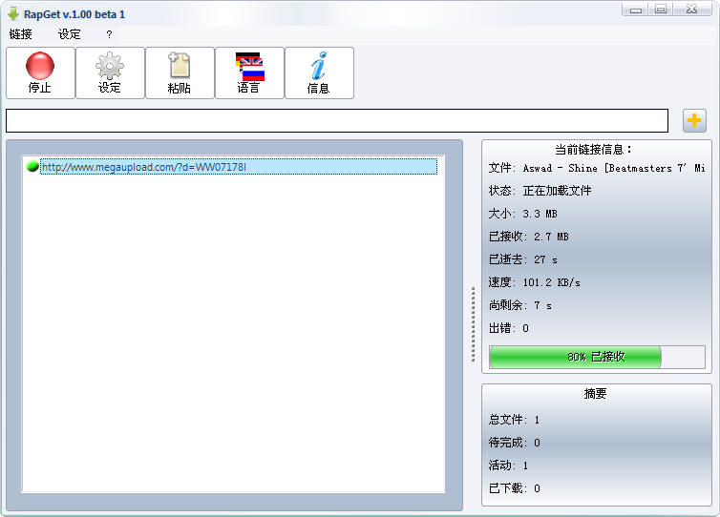The height and width of the screenshot is (517, 720).
Task: Click the 信息 info button
Action: (320, 72)
